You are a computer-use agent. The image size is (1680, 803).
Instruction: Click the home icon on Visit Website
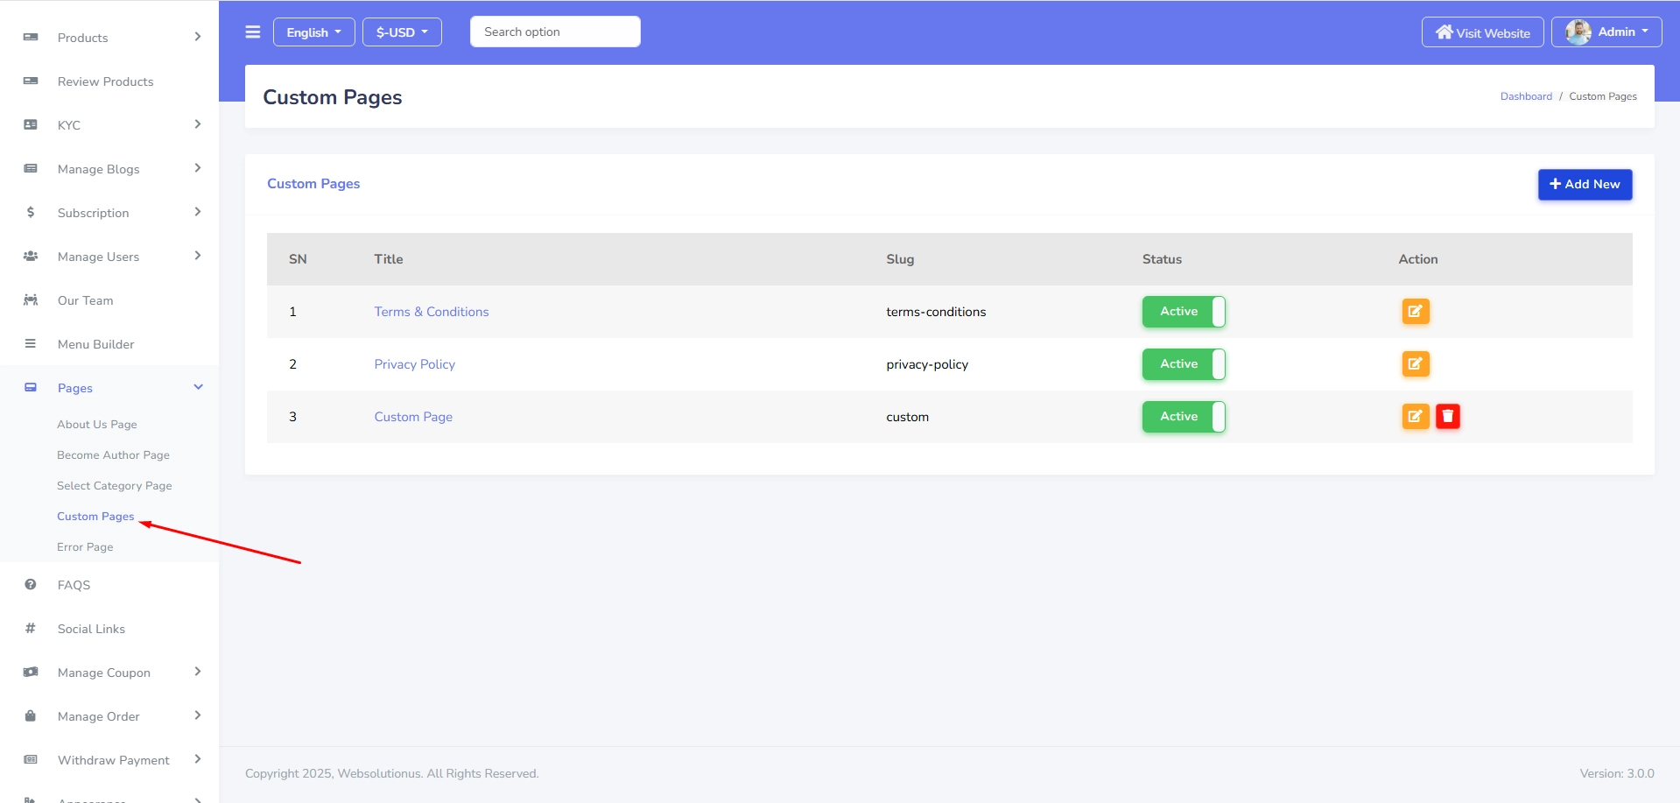pos(1445,32)
